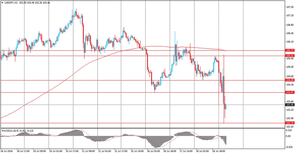
Task: Click the USDJPY,H1 chart title text
Action: (x=11, y=3)
